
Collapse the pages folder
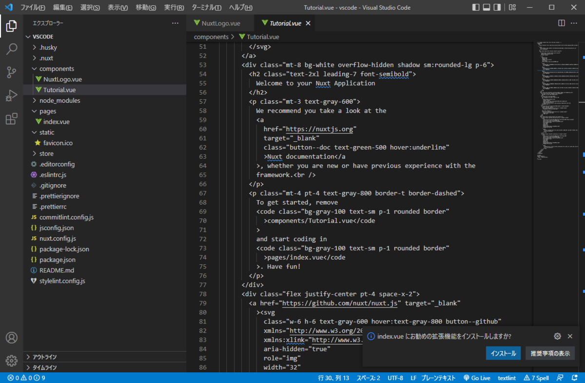105,111
